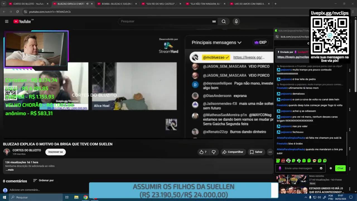Image resolution: width=357 pixels, height=201 pixels.
Task: Open the livepix.gg link in pinned message
Action: tap(249, 57)
